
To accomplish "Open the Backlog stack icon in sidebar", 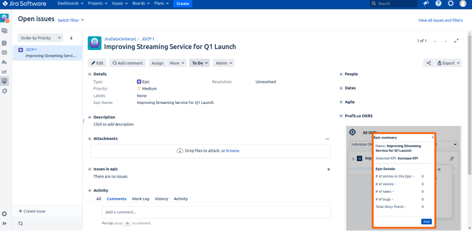I will [x=4, y=43].
